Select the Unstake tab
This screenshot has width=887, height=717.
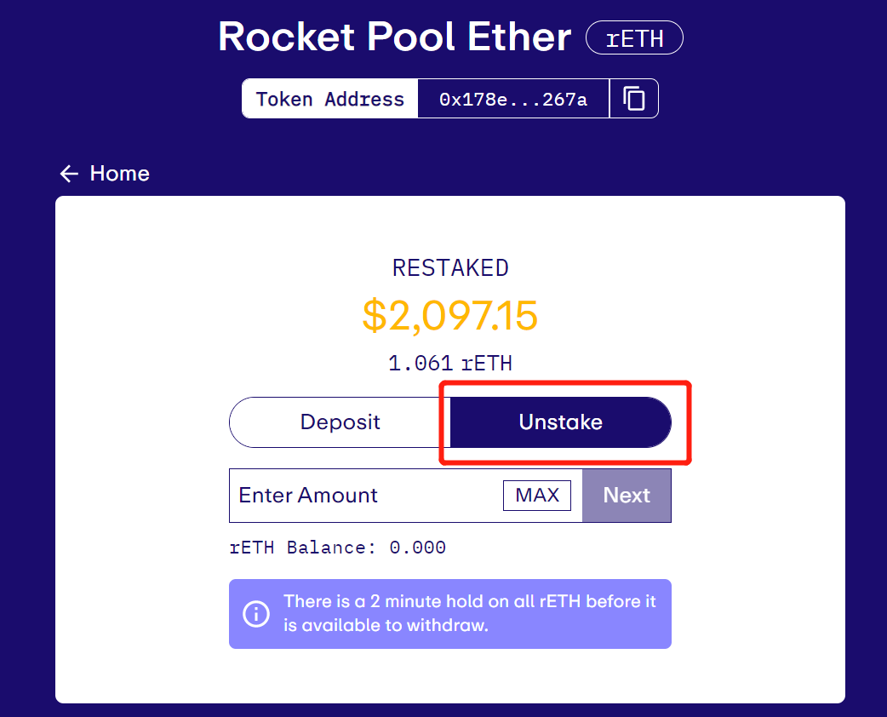click(560, 422)
